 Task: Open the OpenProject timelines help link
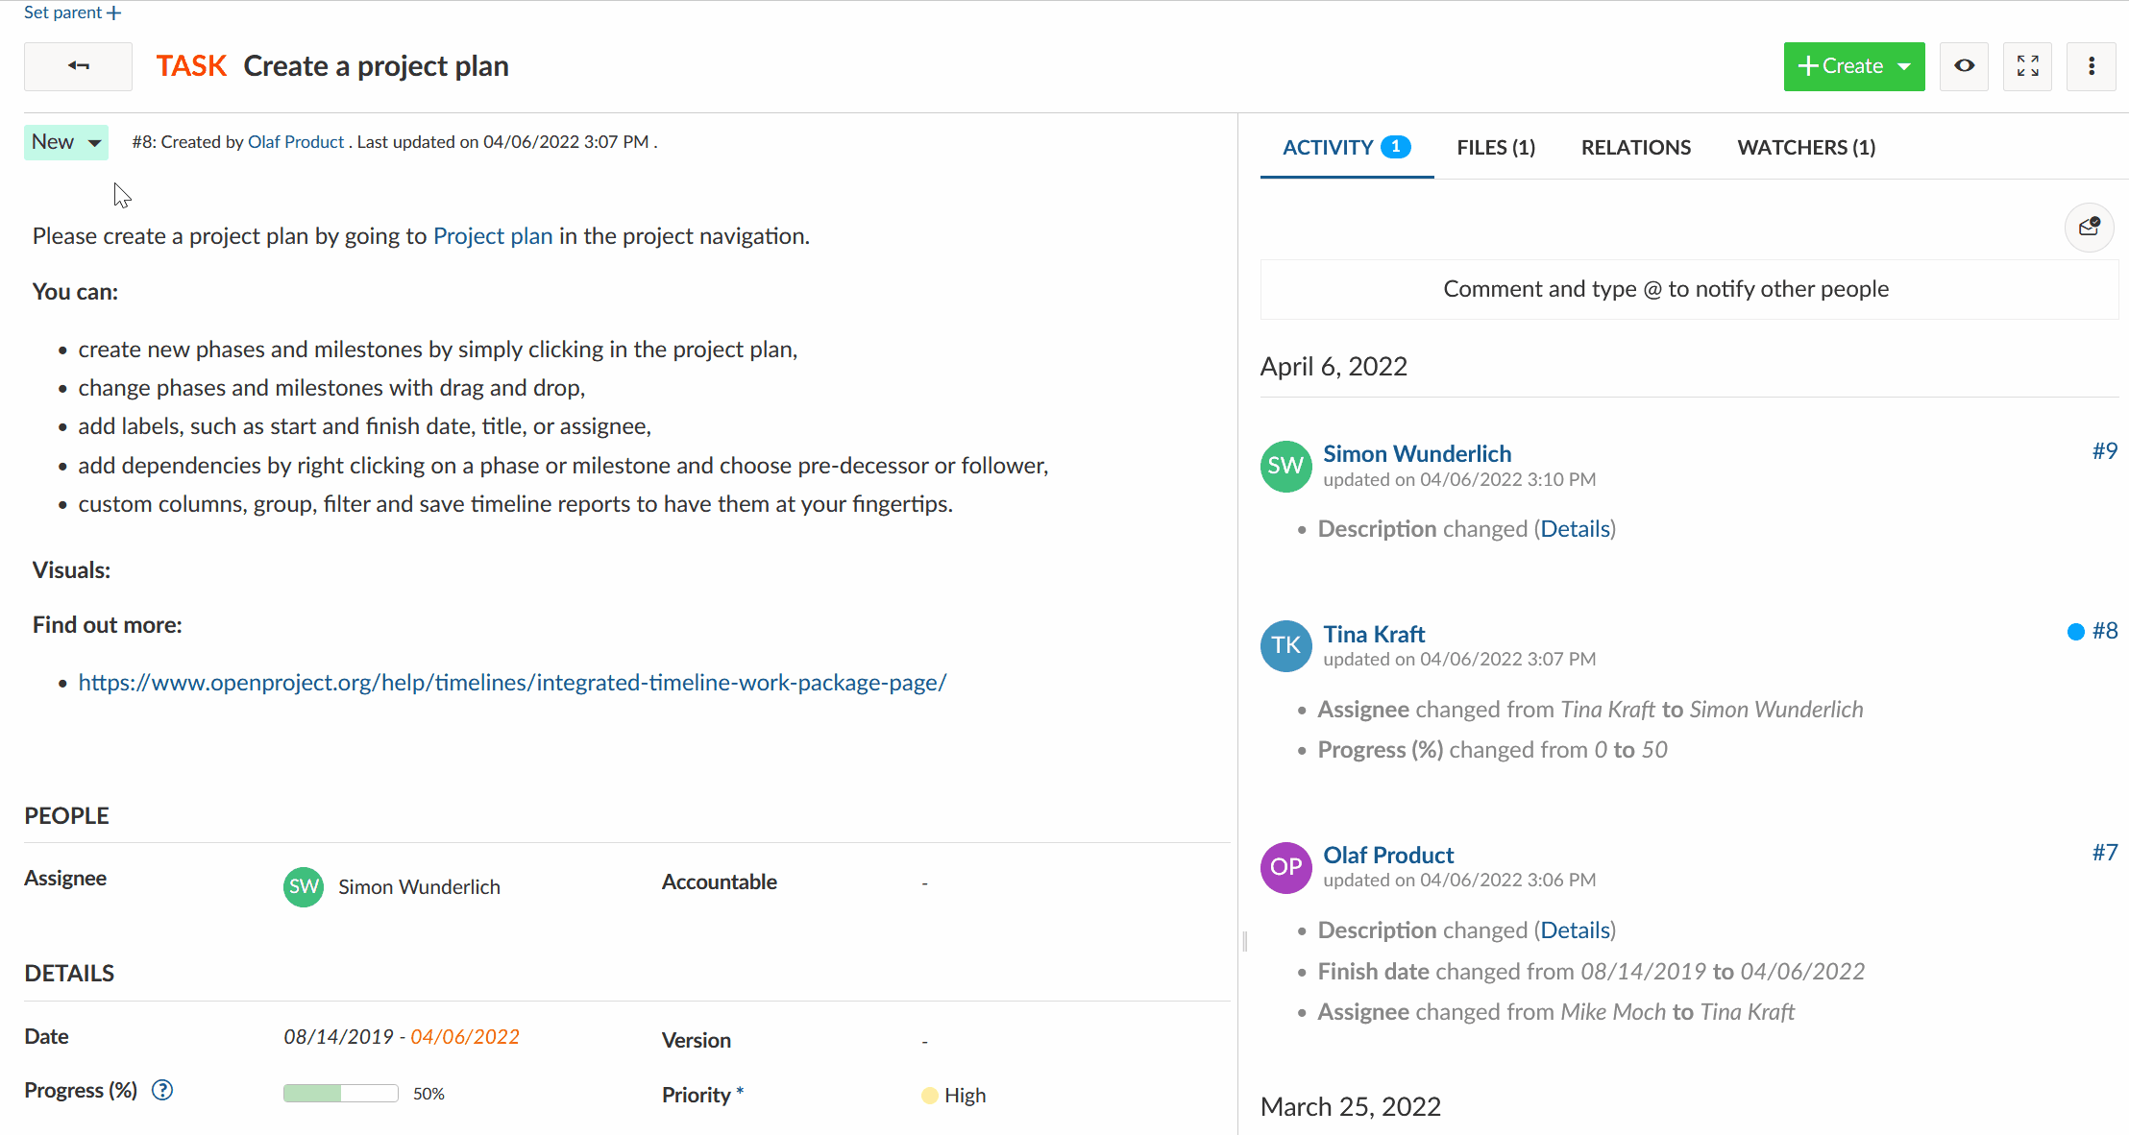[x=511, y=683]
